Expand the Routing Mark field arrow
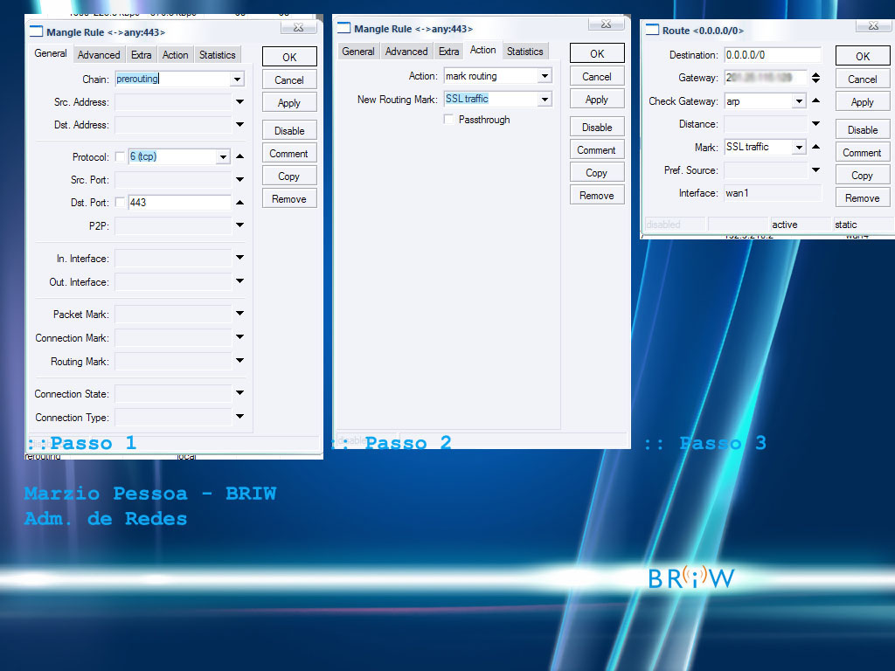Screen dimensions: 895x671 pos(239,360)
